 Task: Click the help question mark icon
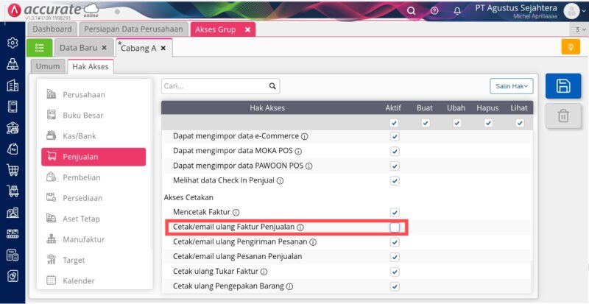[x=434, y=11]
